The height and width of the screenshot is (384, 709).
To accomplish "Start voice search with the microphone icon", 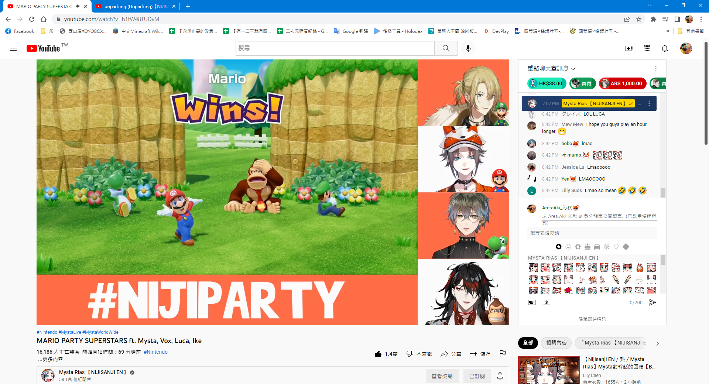I will [468, 48].
